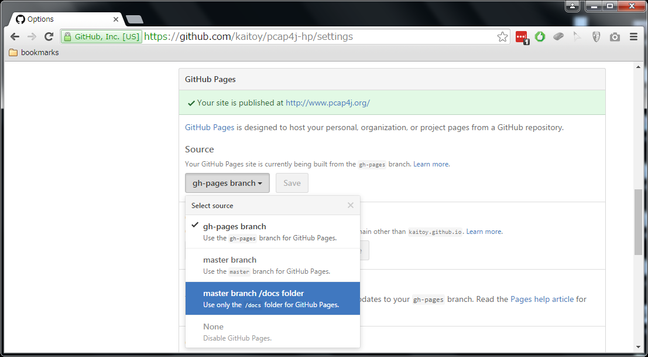Reload the page with the refresh icon
The width and height of the screenshot is (648, 357).
coord(49,36)
